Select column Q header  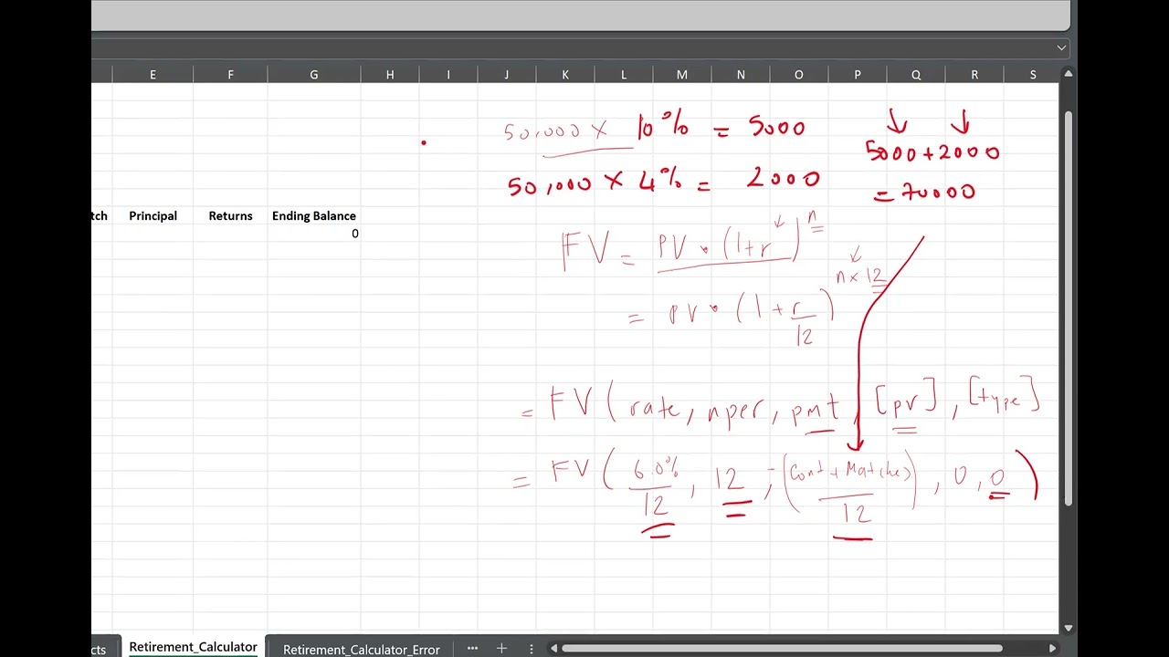pyautogui.click(x=916, y=74)
